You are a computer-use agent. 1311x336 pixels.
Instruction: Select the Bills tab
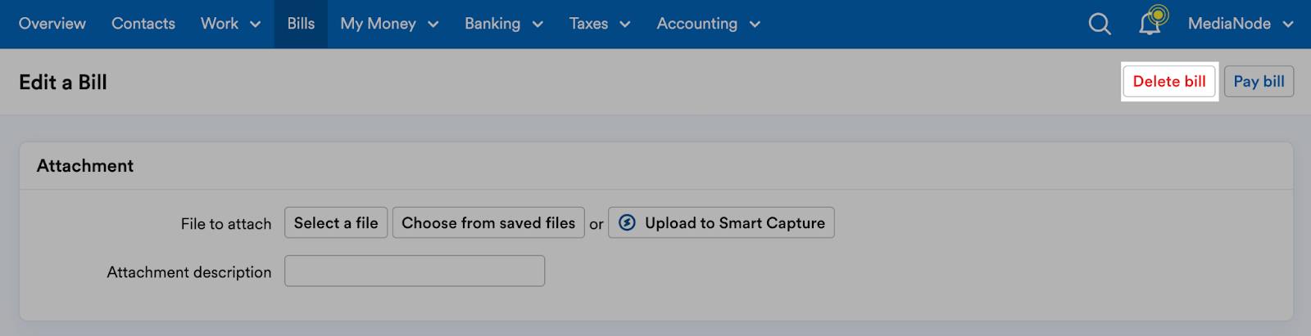pos(301,24)
